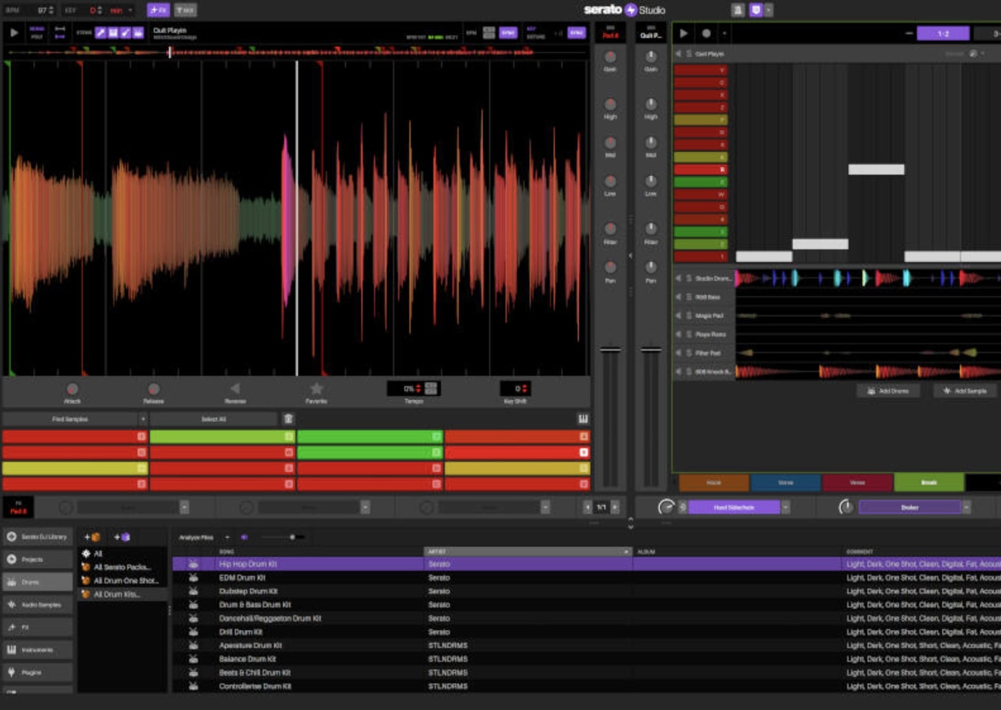Screen dimensions: 1001x710
Task: Select the Drill Drum Kit row
Action: [586, 632]
